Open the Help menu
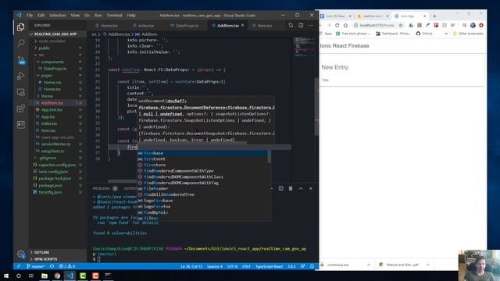500x281 pixels. 131,15
